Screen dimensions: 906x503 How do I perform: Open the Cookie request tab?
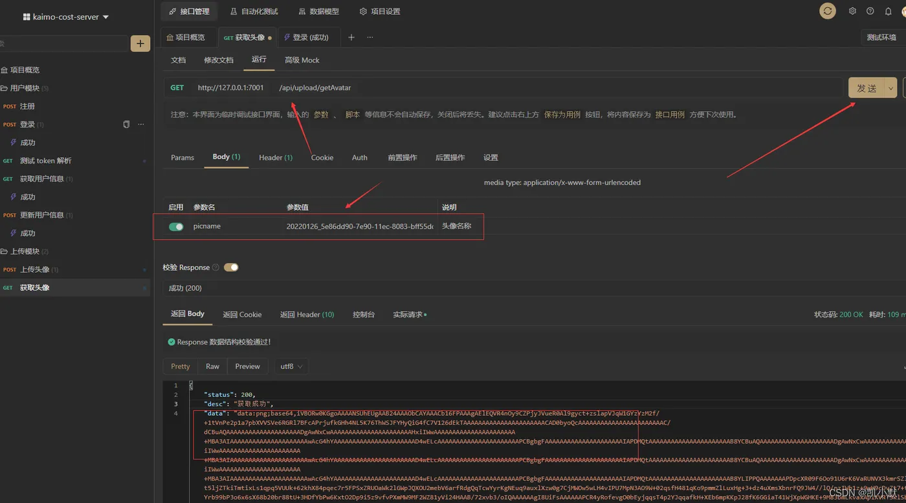point(322,158)
